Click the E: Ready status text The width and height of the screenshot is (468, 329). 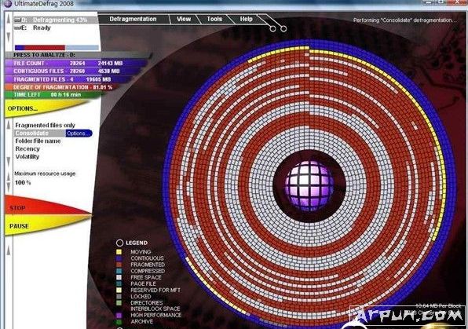[42, 27]
